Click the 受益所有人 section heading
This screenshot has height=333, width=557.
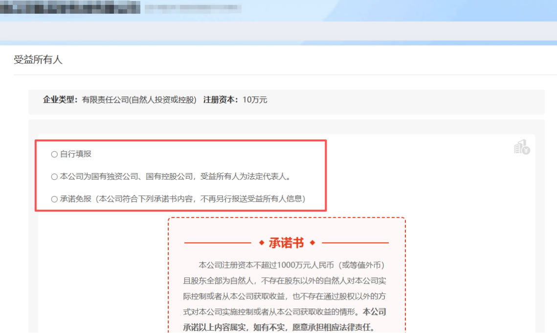click(x=38, y=60)
